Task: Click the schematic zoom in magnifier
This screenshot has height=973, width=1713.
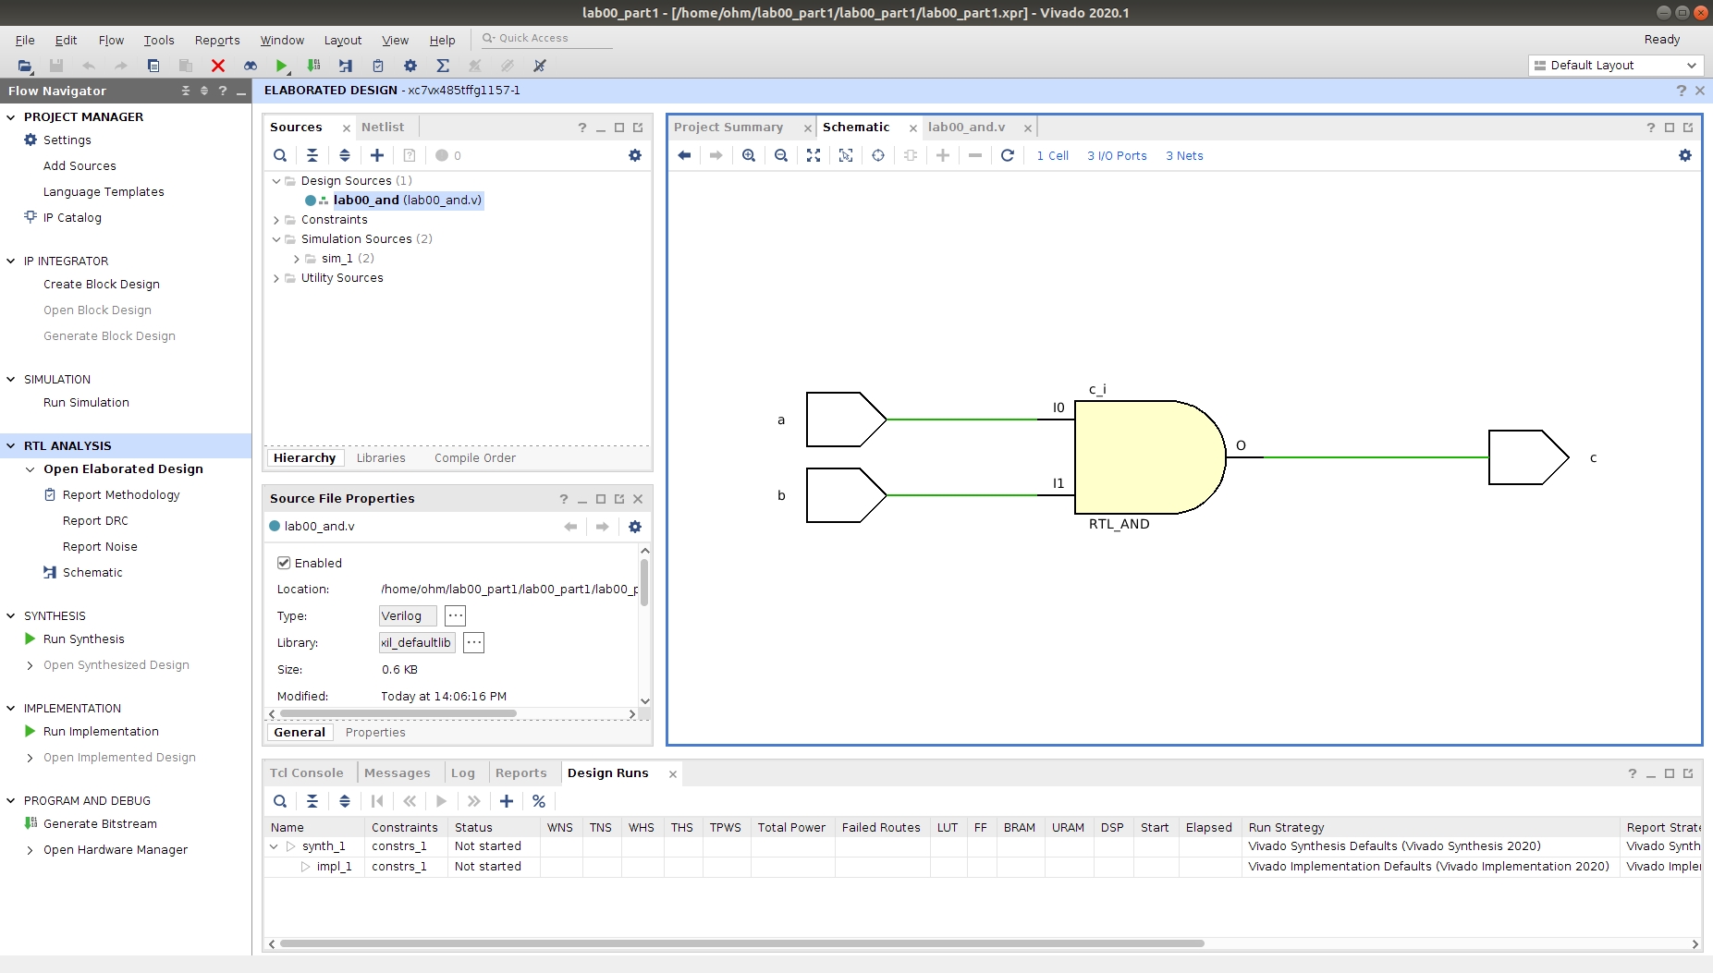Action: pyautogui.click(x=749, y=155)
